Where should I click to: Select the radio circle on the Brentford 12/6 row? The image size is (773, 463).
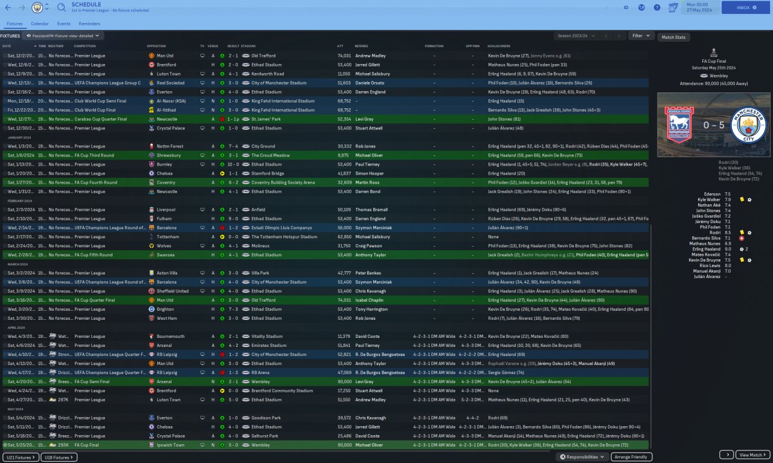(x=5, y=65)
